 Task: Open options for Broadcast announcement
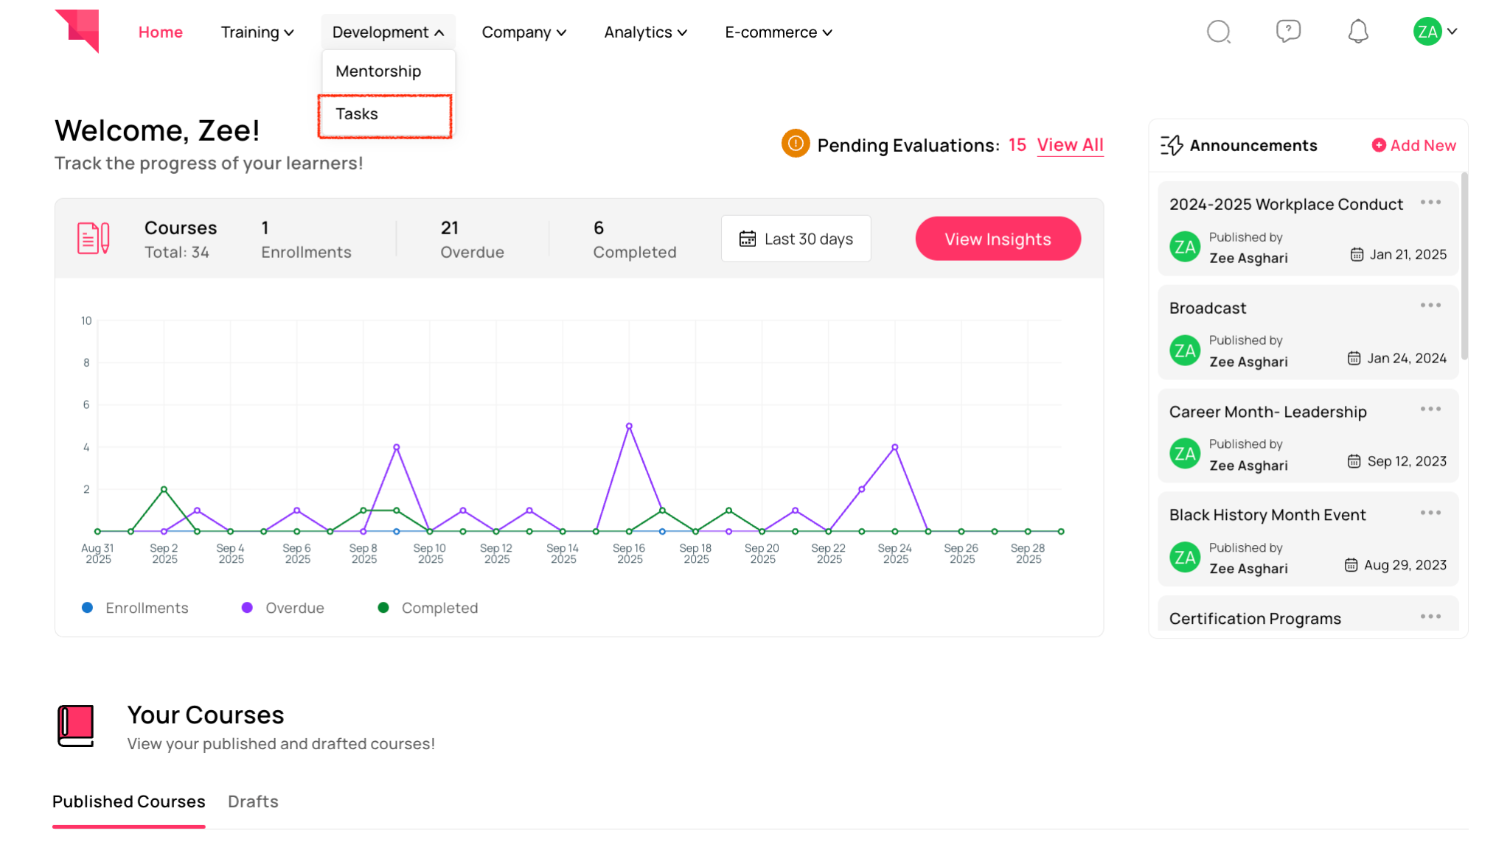tap(1430, 306)
